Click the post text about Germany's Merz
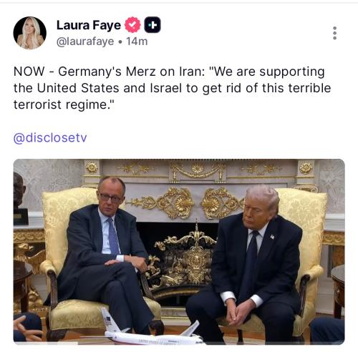The height and width of the screenshot is (352, 358). (x=172, y=88)
